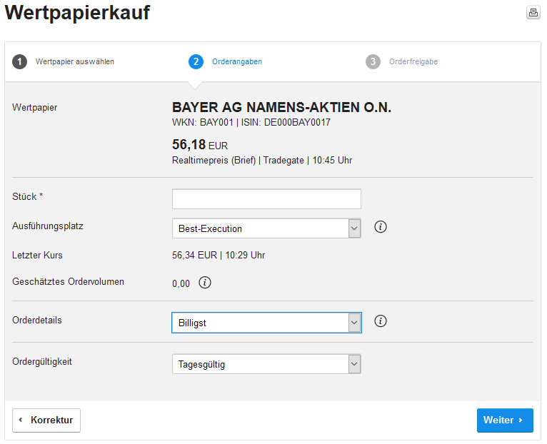Focus the Stück quantity input field
This screenshot has width=547, height=444.
[266, 199]
